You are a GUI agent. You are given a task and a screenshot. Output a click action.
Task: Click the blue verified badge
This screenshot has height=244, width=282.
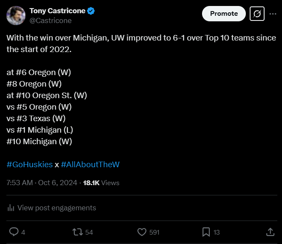pos(91,11)
